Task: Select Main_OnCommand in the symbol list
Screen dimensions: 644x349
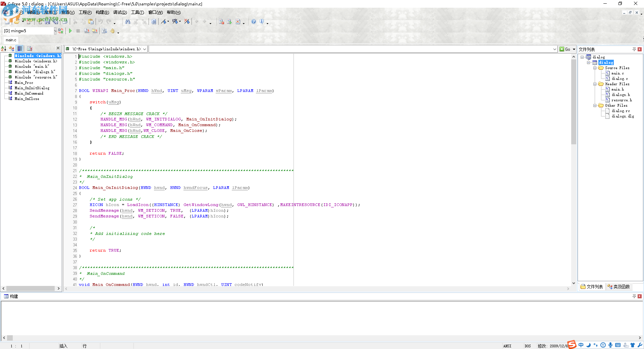Action: 29,93
